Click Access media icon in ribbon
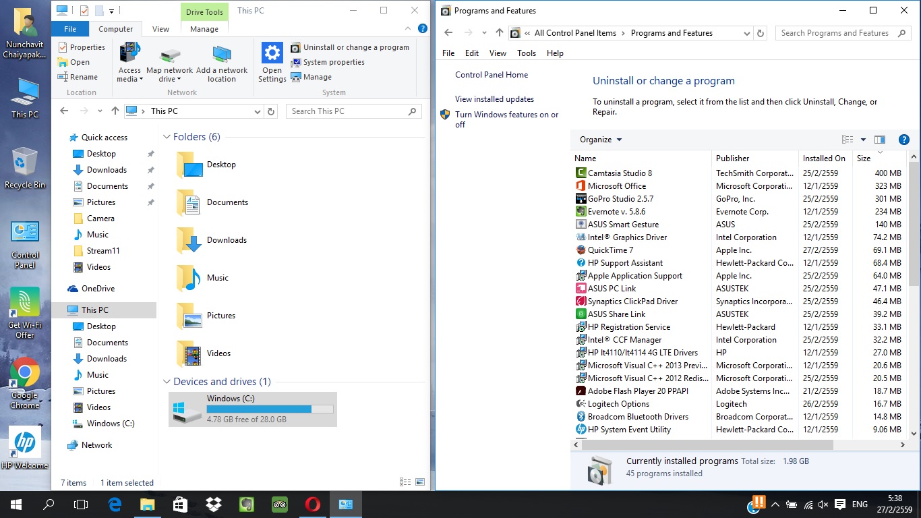 coord(129,54)
